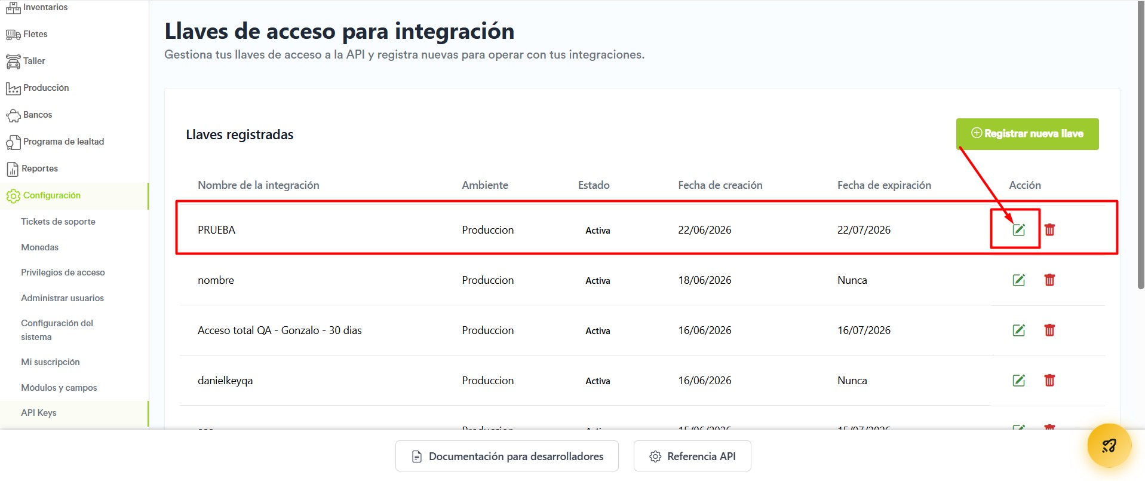Click the Fecha de creación column header
This screenshot has width=1145, height=481.
pos(720,185)
